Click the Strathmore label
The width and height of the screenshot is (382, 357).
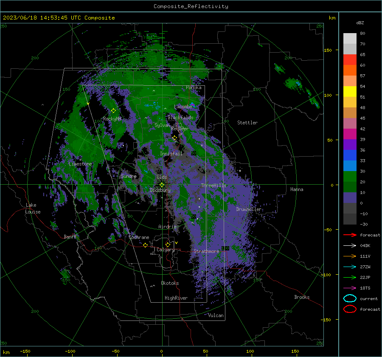click(x=206, y=251)
